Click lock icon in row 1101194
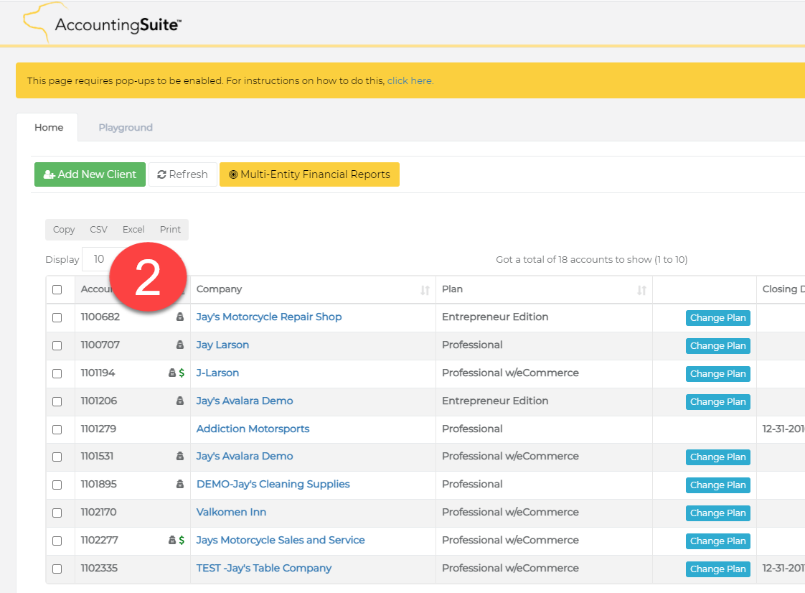 172,373
